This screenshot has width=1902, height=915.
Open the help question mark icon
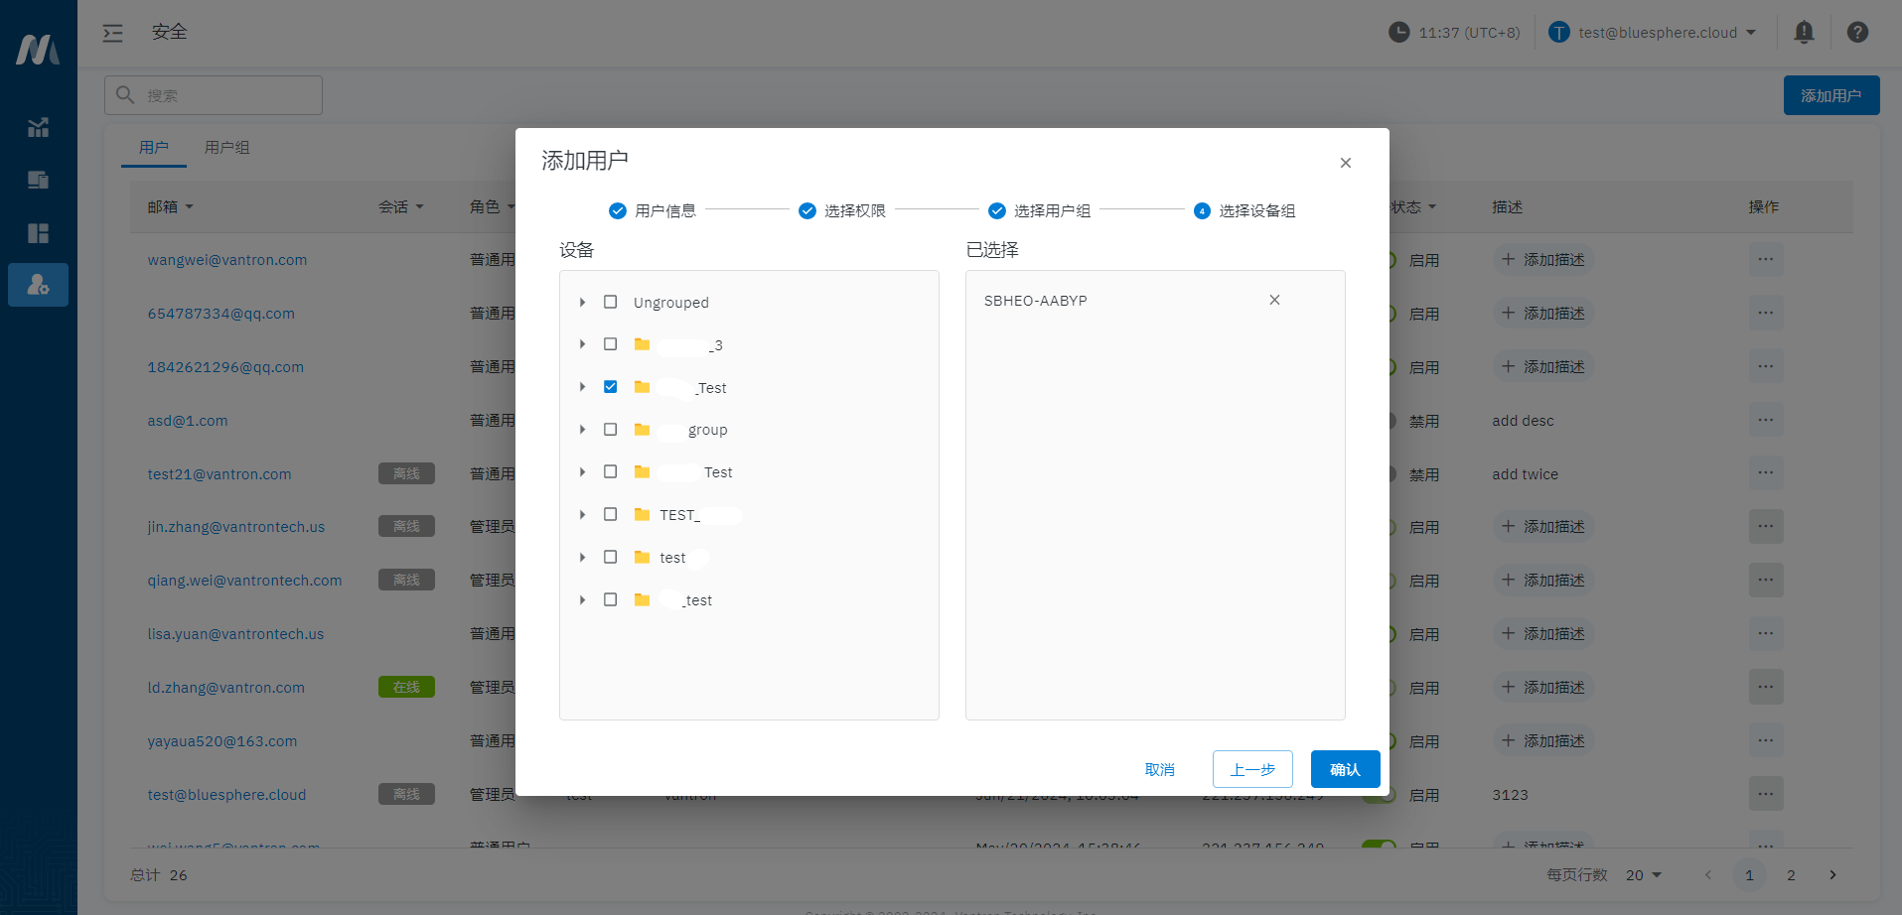point(1856,33)
